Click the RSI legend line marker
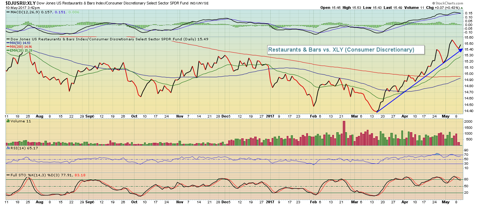479x205 pixels. pyautogui.click(x=8, y=148)
